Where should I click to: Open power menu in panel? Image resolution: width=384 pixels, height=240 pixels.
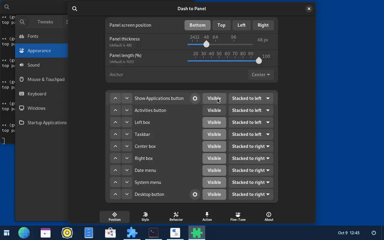(x=374, y=233)
